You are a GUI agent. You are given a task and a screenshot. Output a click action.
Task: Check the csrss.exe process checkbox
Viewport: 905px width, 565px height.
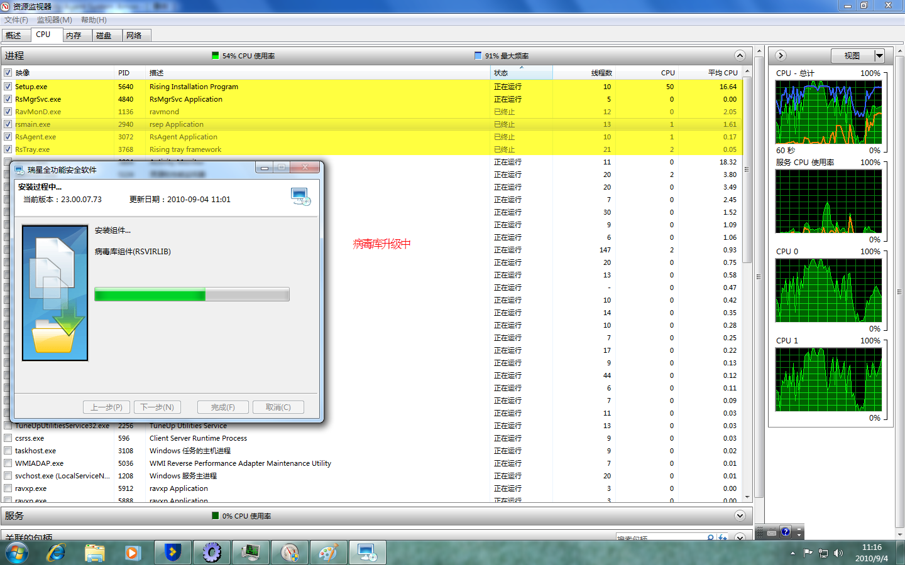pyautogui.click(x=8, y=438)
